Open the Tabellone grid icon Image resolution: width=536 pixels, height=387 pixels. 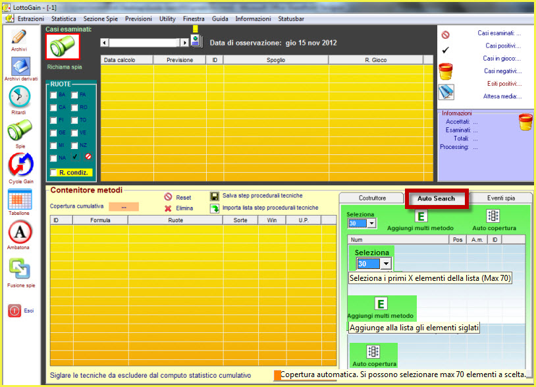20,200
